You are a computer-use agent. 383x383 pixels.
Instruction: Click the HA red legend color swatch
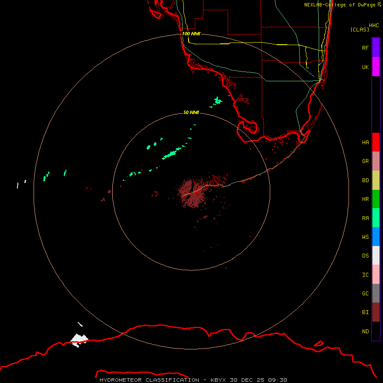point(376,142)
